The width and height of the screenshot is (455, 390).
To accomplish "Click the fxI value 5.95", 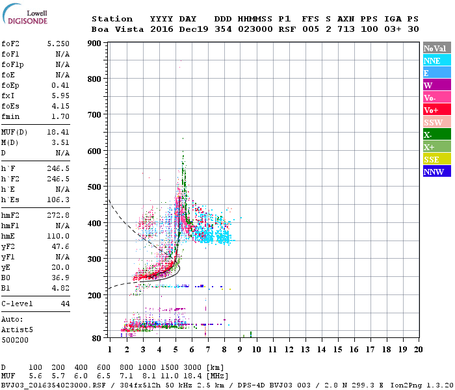I will [x=60, y=96].
